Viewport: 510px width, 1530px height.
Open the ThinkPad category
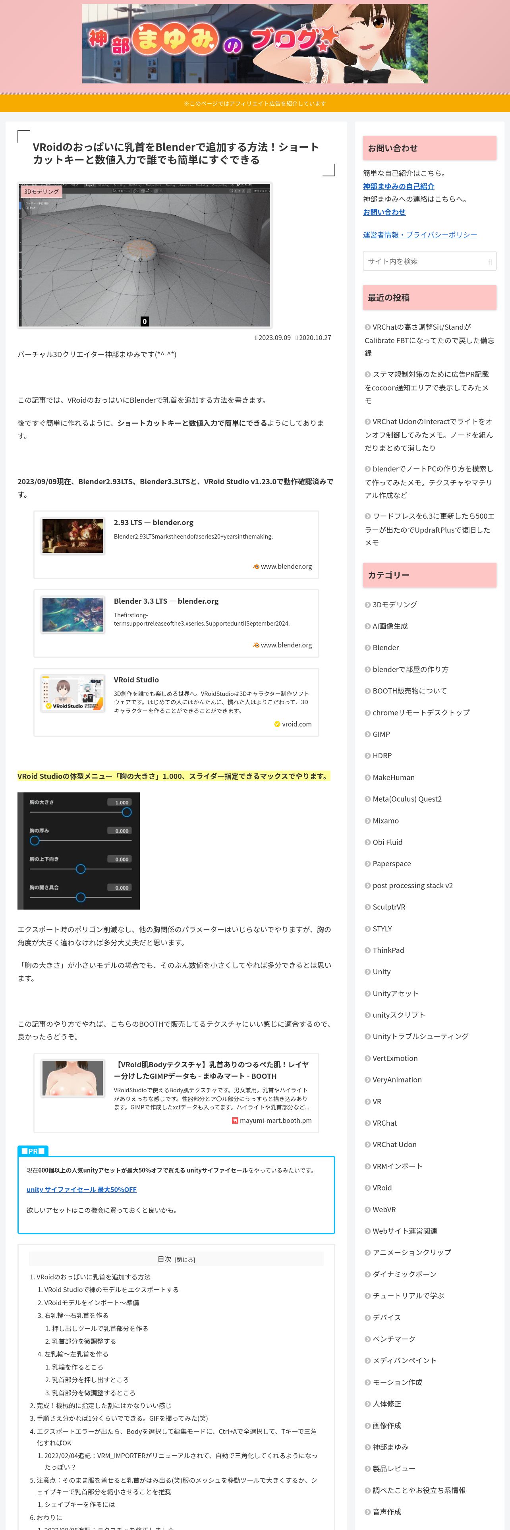tap(388, 950)
